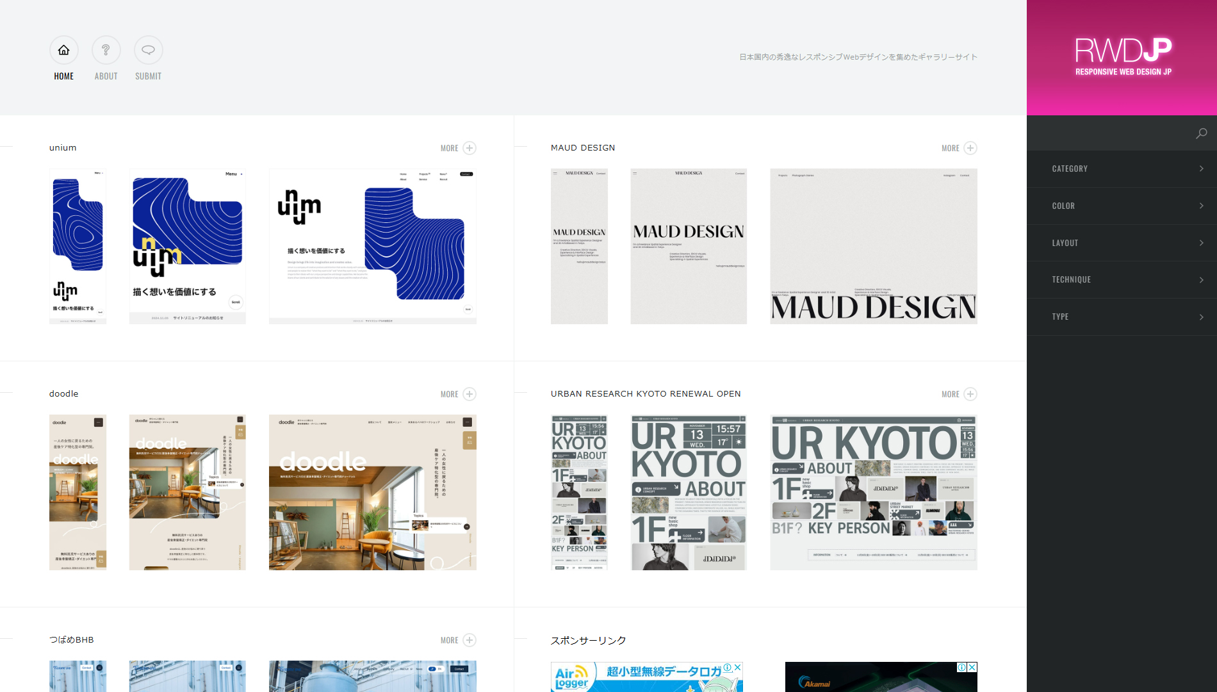Screen dimensions: 1217x692
Task: Open the ABOUT text label
Action: pos(106,76)
